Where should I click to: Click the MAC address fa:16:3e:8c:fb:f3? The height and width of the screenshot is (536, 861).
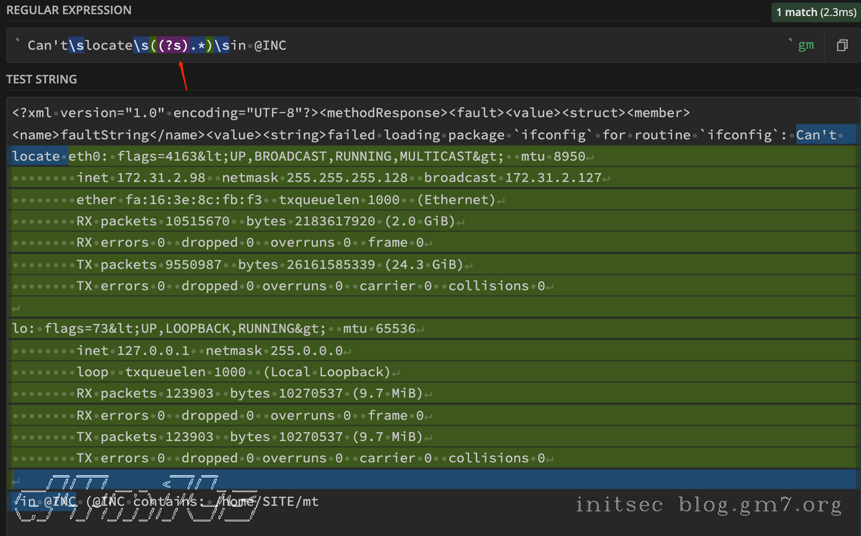pyautogui.click(x=193, y=200)
